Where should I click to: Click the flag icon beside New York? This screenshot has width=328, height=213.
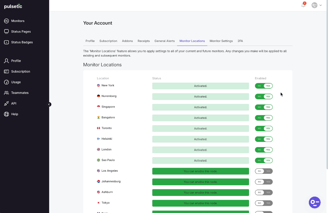(x=98, y=85)
